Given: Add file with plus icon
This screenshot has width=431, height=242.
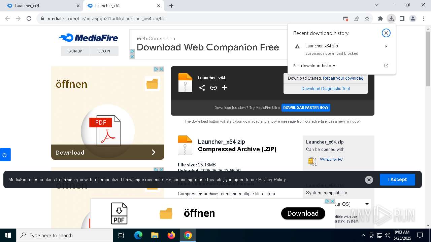Looking at the screenshot, I should pos(225,88).
